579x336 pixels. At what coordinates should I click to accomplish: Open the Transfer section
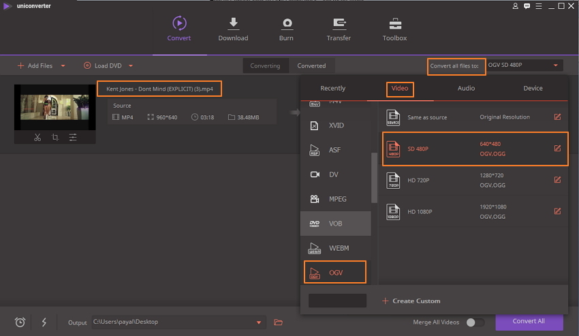tap(339, 29)
